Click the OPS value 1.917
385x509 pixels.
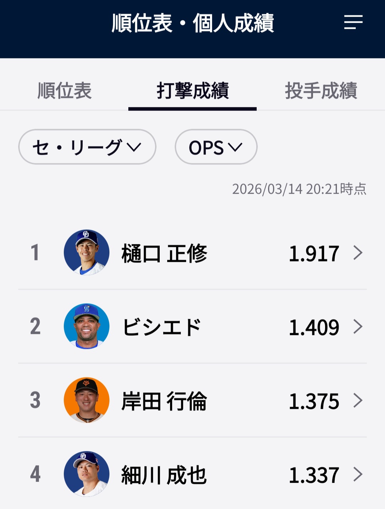[314, 254]
